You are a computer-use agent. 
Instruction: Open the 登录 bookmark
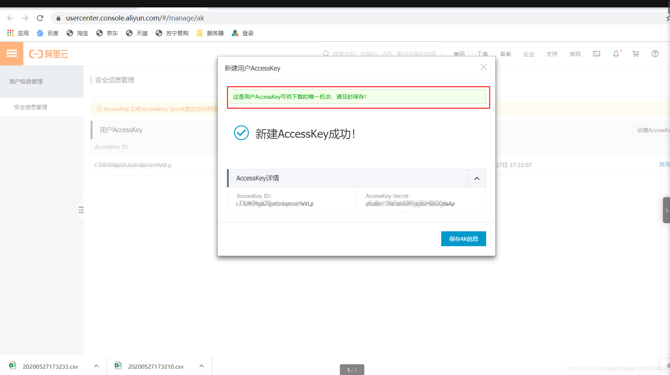243,33
